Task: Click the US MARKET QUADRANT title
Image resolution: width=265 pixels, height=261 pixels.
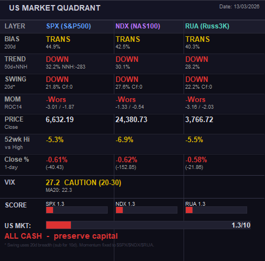Action: (55, 8)
